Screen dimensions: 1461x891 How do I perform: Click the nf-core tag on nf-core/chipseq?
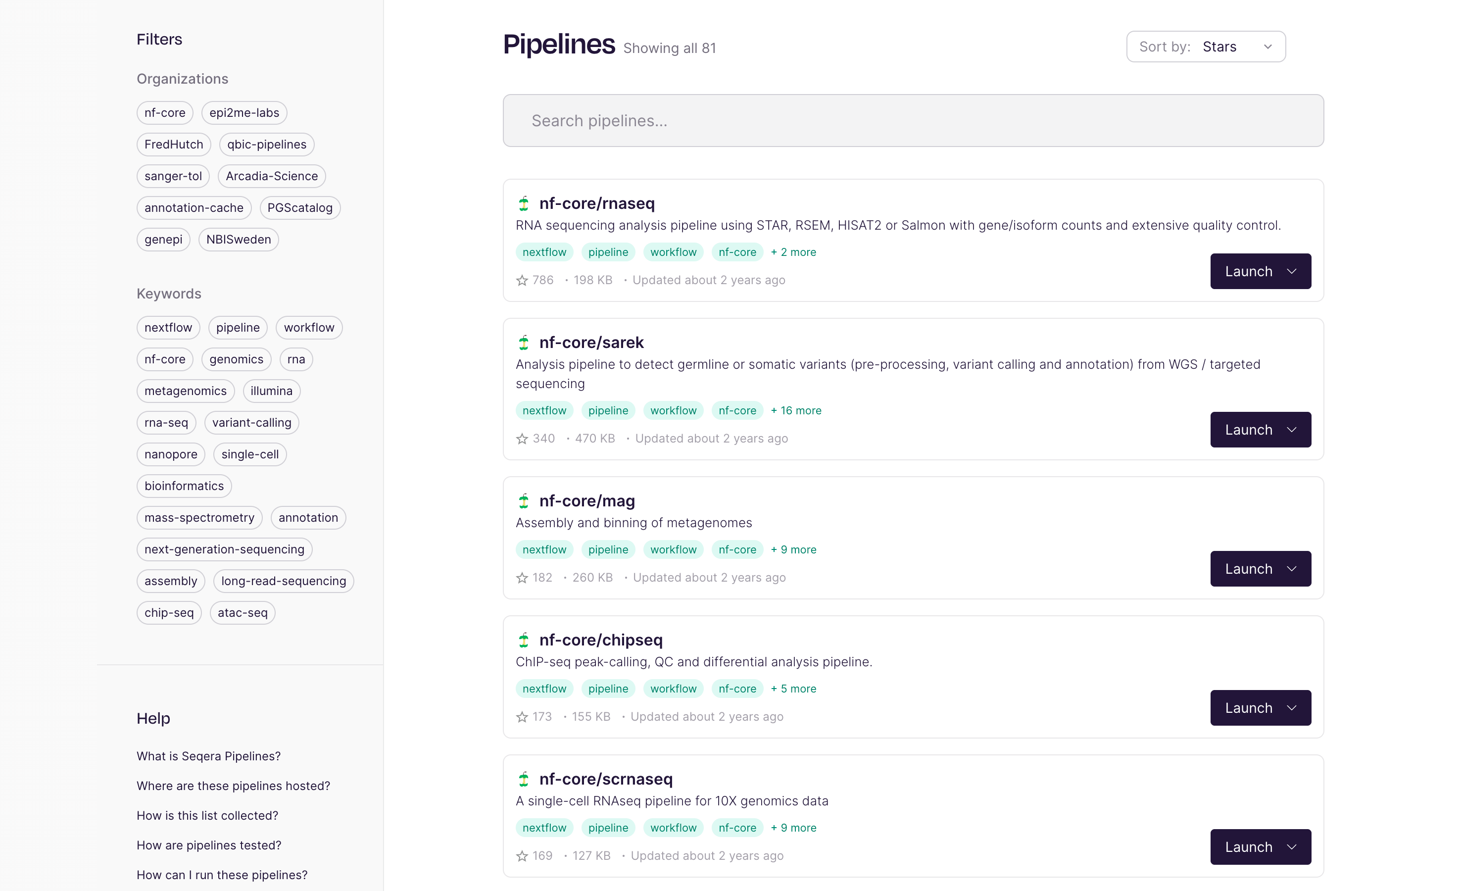[737, 689]
